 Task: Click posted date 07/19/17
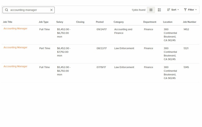pos(101,67)
